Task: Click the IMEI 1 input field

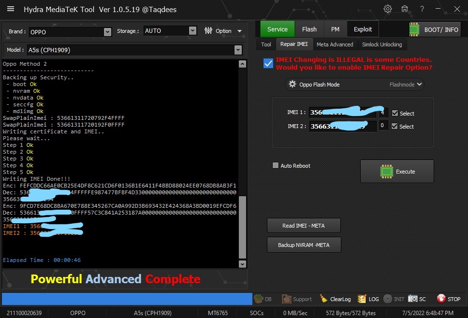Action: [x=342, y=113]
